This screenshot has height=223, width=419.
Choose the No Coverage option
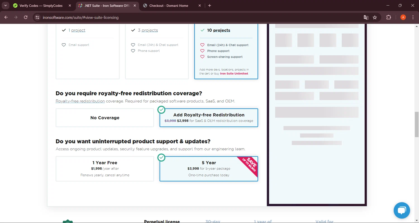coord(105,118)
